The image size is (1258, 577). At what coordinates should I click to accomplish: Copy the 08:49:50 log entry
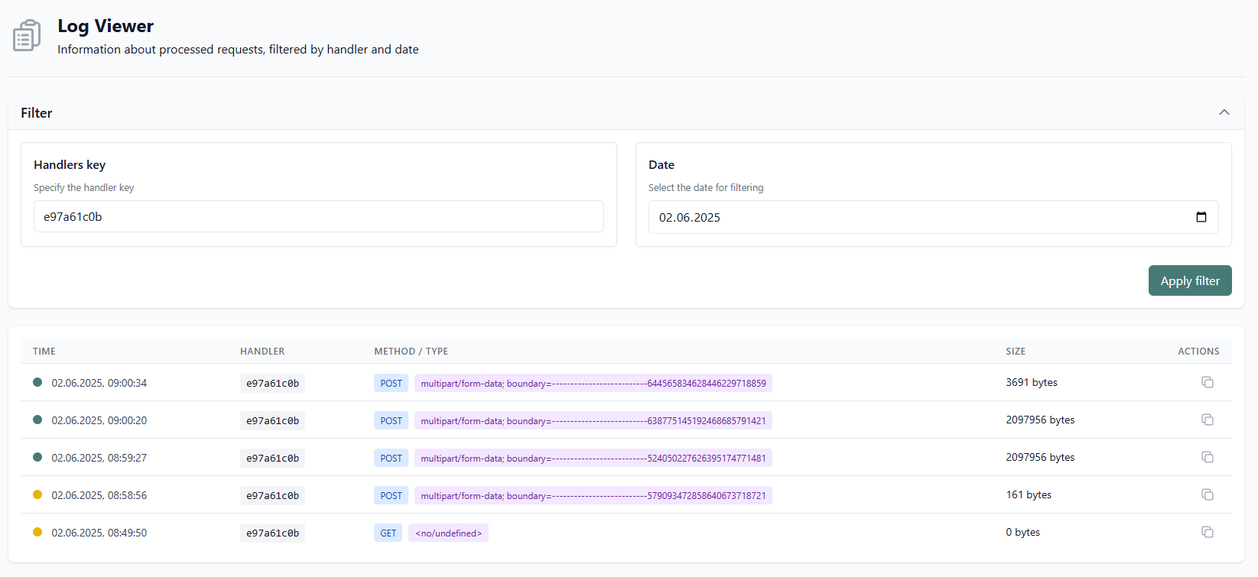coord(1208,532)
